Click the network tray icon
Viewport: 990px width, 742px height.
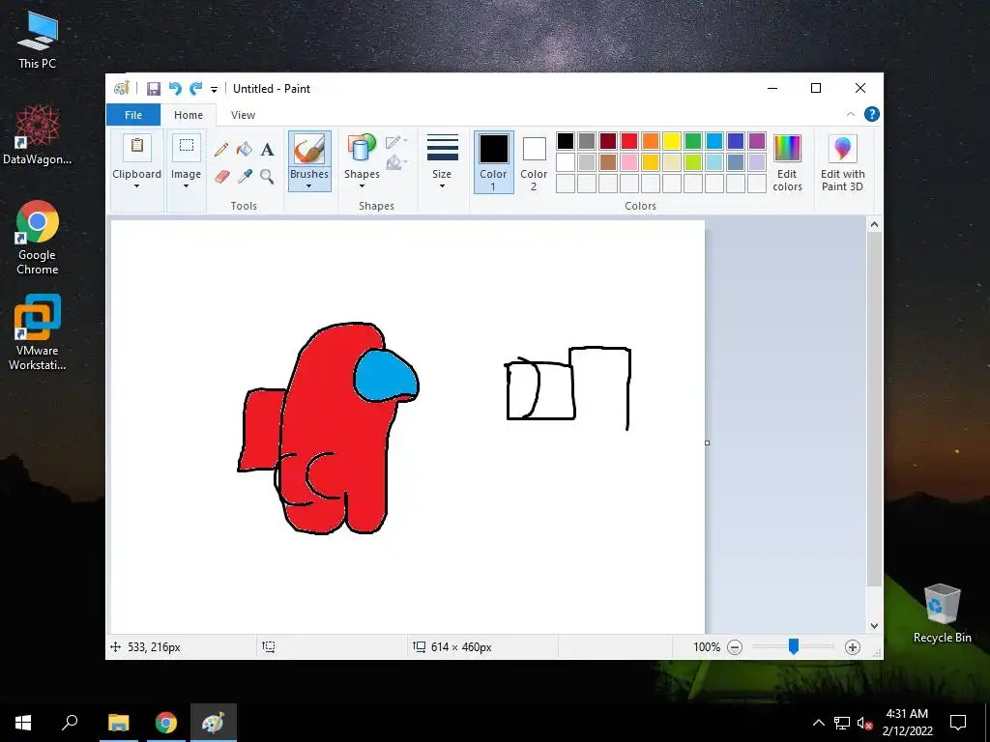[x=842, y=723]
